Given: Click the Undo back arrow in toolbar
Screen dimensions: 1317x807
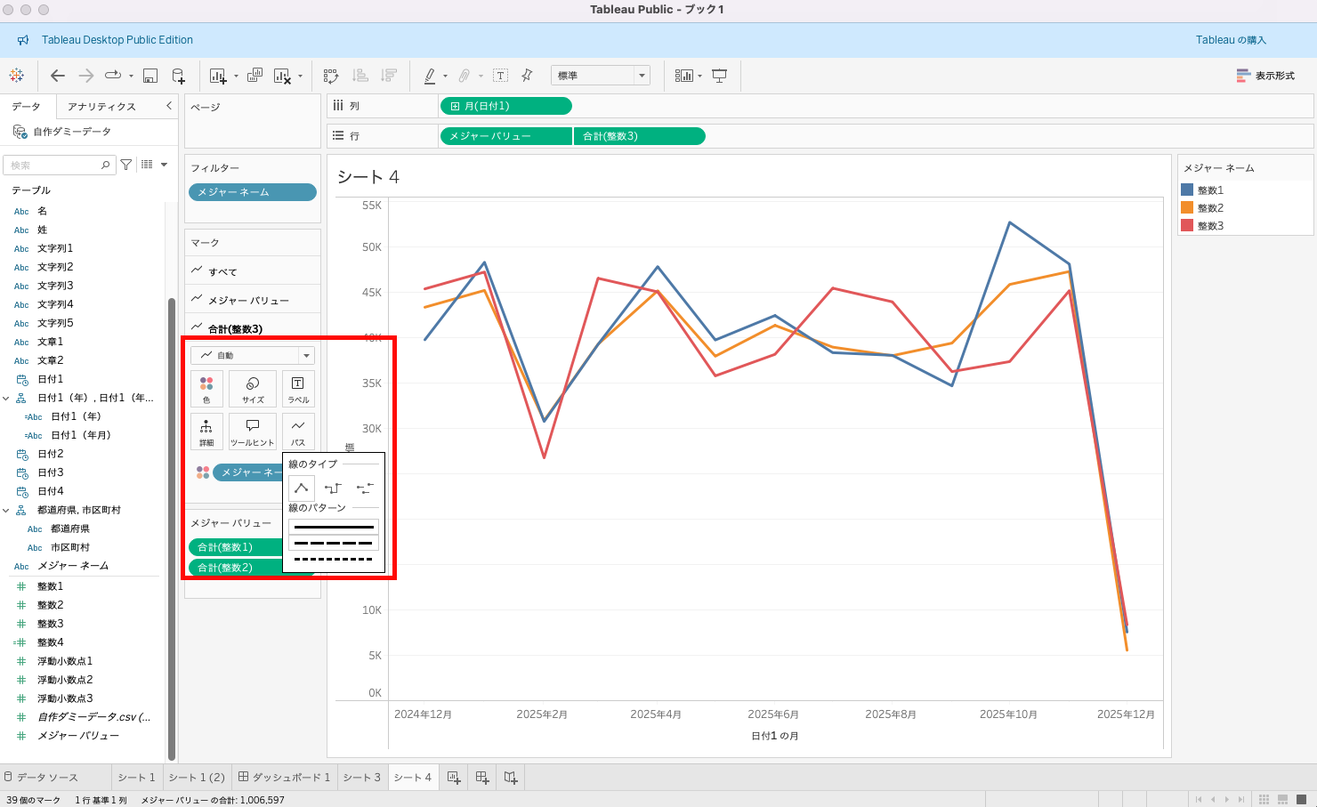Looking at the screenshot, I should pyautogui.click(x=58, y=76).
